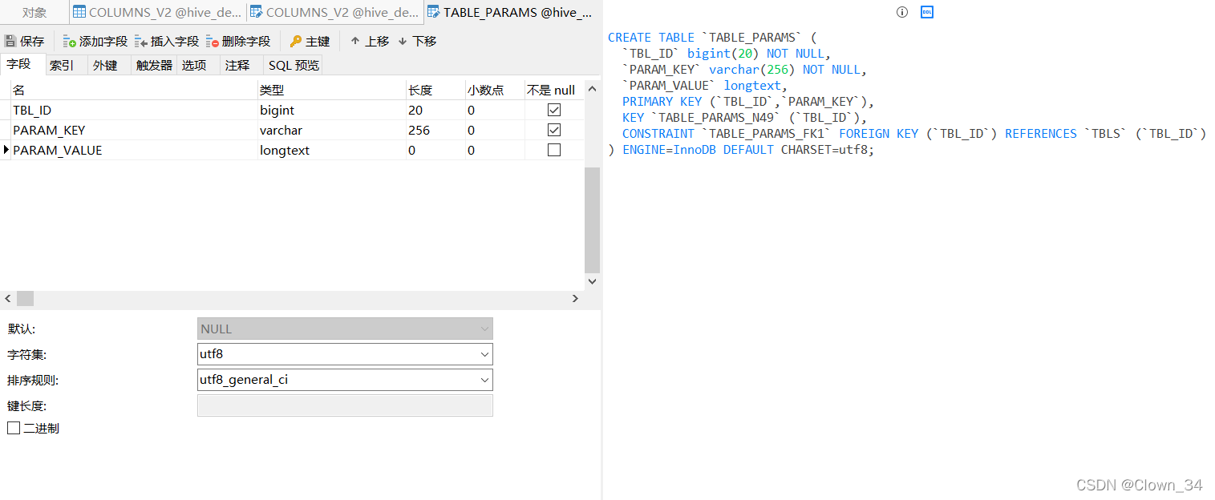Select the PARAM_KEY field name cell
The width and height of the screenshot is (1215, 500).
[133, 130]
